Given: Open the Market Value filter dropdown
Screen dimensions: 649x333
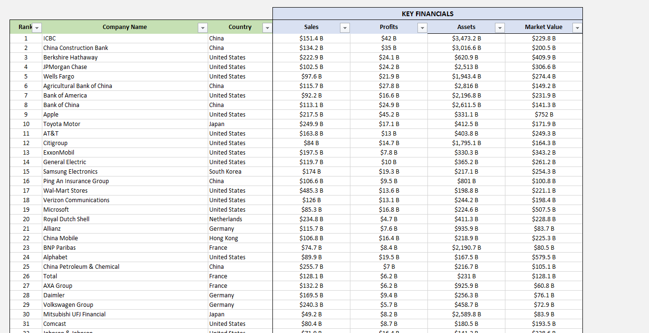Looking at the screenshot, I should (577, 28).
